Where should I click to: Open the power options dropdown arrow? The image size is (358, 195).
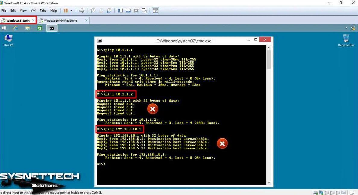point(71,11)
